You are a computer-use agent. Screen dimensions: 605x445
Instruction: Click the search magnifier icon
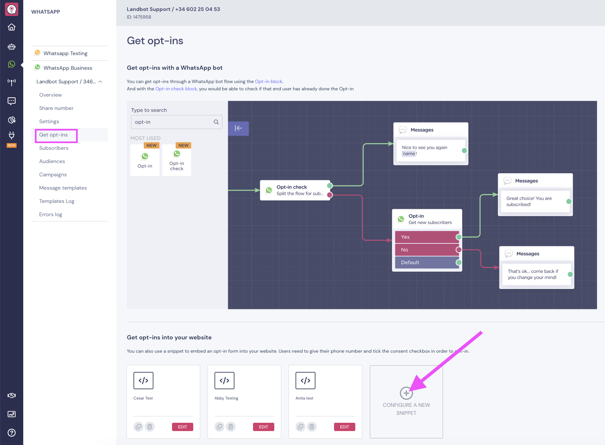pyautogui.click(x=216, y=122)
